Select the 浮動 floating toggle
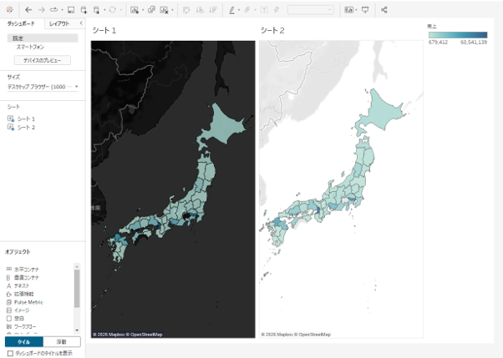 tap(62, 341)
